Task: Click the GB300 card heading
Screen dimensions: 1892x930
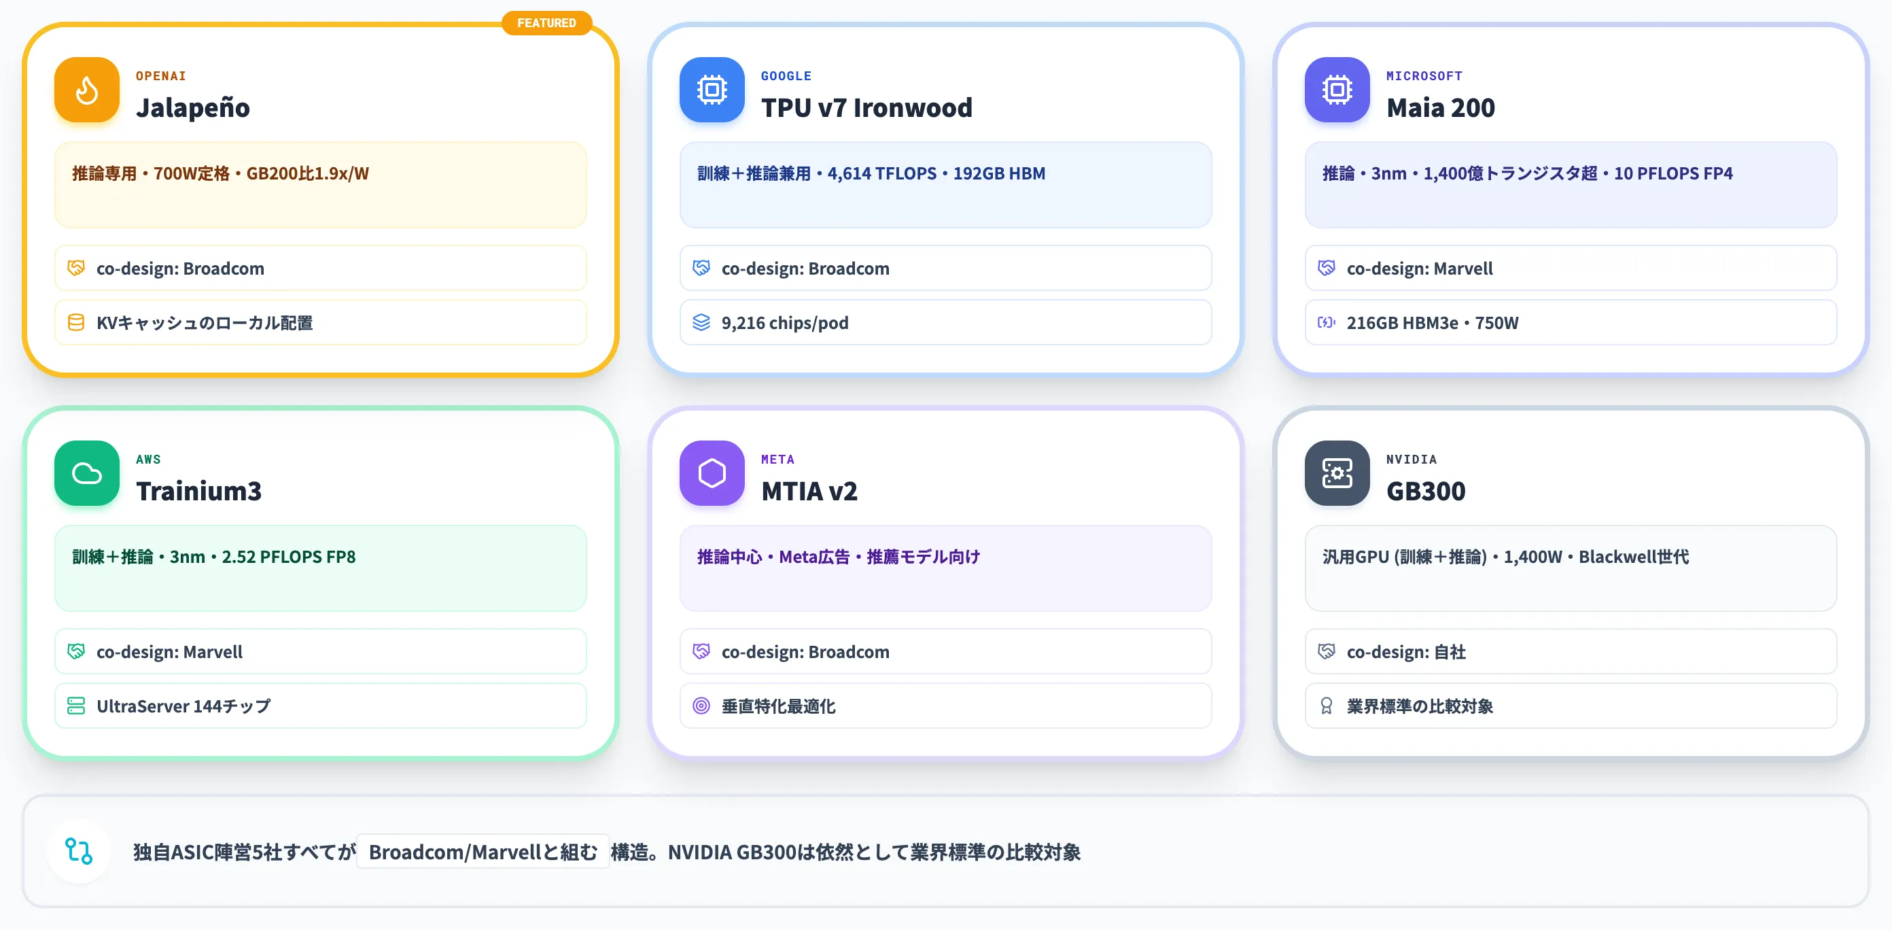Action: point(1426,492)
